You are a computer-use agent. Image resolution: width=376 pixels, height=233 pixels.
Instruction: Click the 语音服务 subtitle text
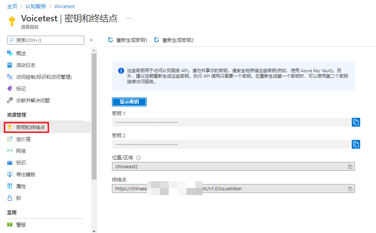[30, 27]
